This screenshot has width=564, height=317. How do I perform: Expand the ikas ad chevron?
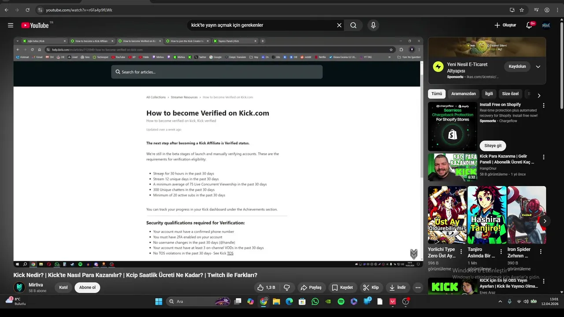[538, 67]
